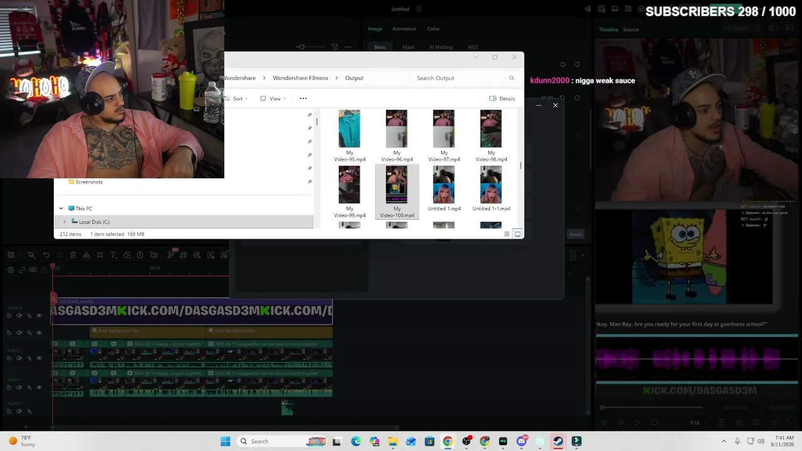The image size is (802, 451).
Task: Click the File Explorer vertical scrollbar
Action: coord(521,166)
